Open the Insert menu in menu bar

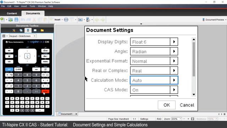[24, 6]
